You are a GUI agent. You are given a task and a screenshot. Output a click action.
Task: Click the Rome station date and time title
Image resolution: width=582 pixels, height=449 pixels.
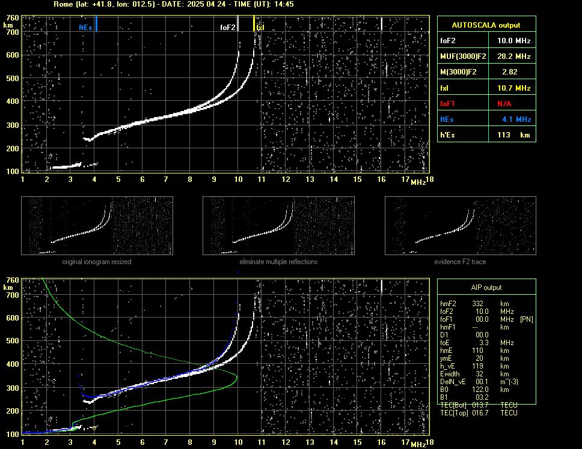click(x=174, y=4)
